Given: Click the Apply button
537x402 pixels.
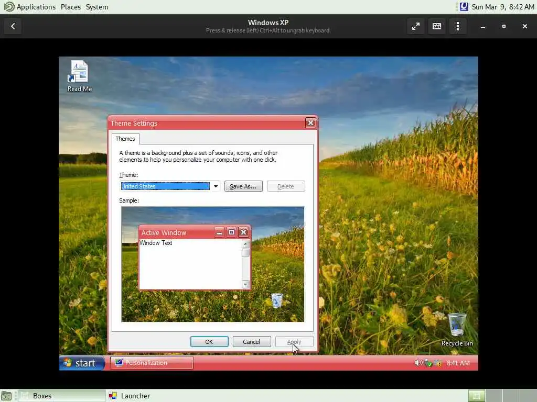Looking at the screenshot, I should (x=294, y=341).
